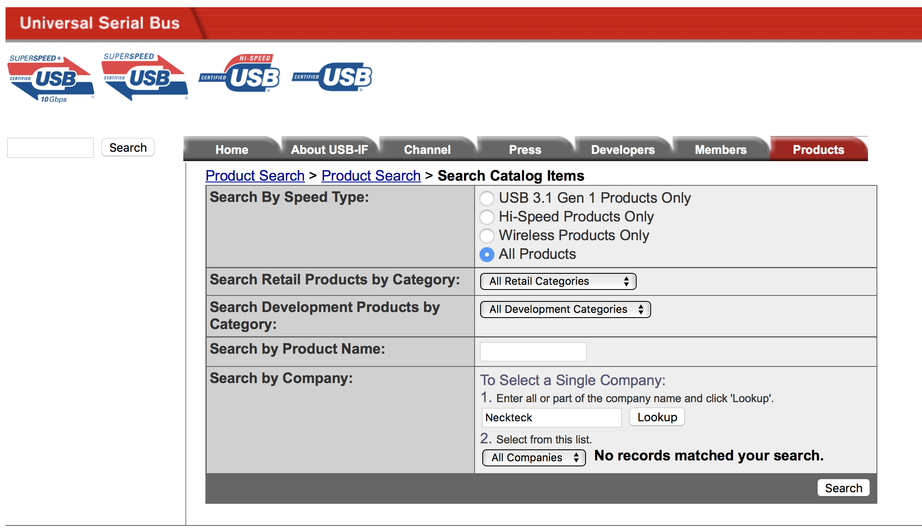Select Hi-Speed Products Only radio button
922x528 pixels.
coord(487,217)
